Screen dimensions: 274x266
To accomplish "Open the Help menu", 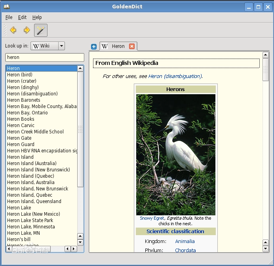I will click(x=37, y=17).
